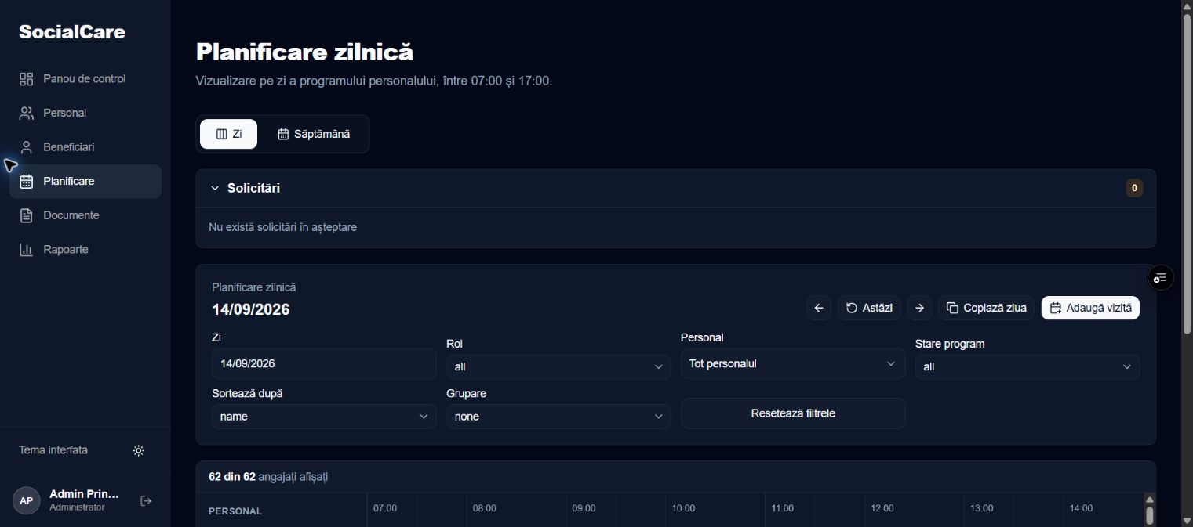Toggle interface theme sun icon
This screenshot has width=1193, height=527.
point(139,451)
